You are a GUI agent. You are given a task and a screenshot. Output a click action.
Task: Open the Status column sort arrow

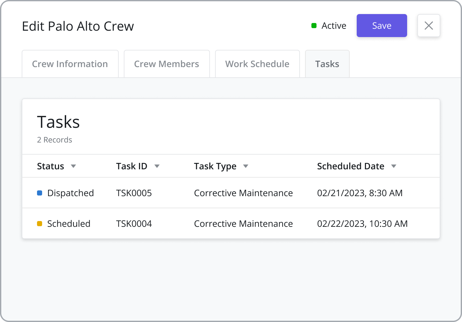73,166
